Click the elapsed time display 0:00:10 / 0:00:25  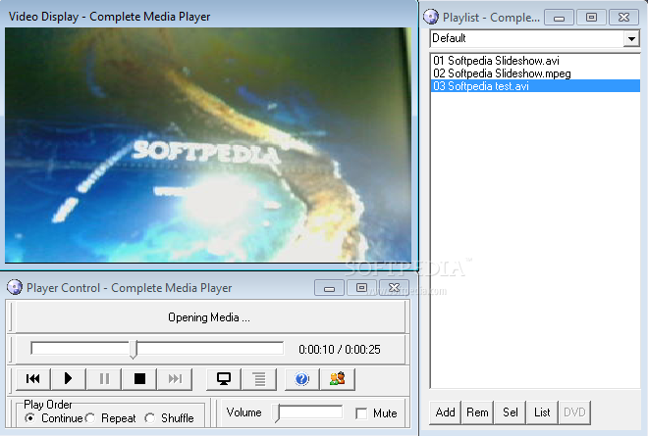point(340,350)
